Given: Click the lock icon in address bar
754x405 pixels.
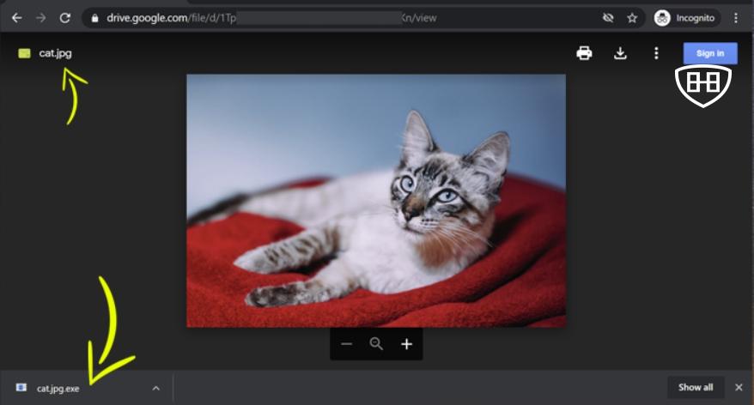Looking at the screenshot, I should [x=95, y=18].
